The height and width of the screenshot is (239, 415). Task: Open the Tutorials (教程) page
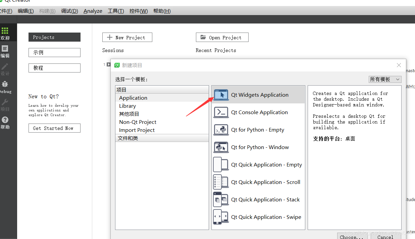pyautogui.click(x=54, y=68)
